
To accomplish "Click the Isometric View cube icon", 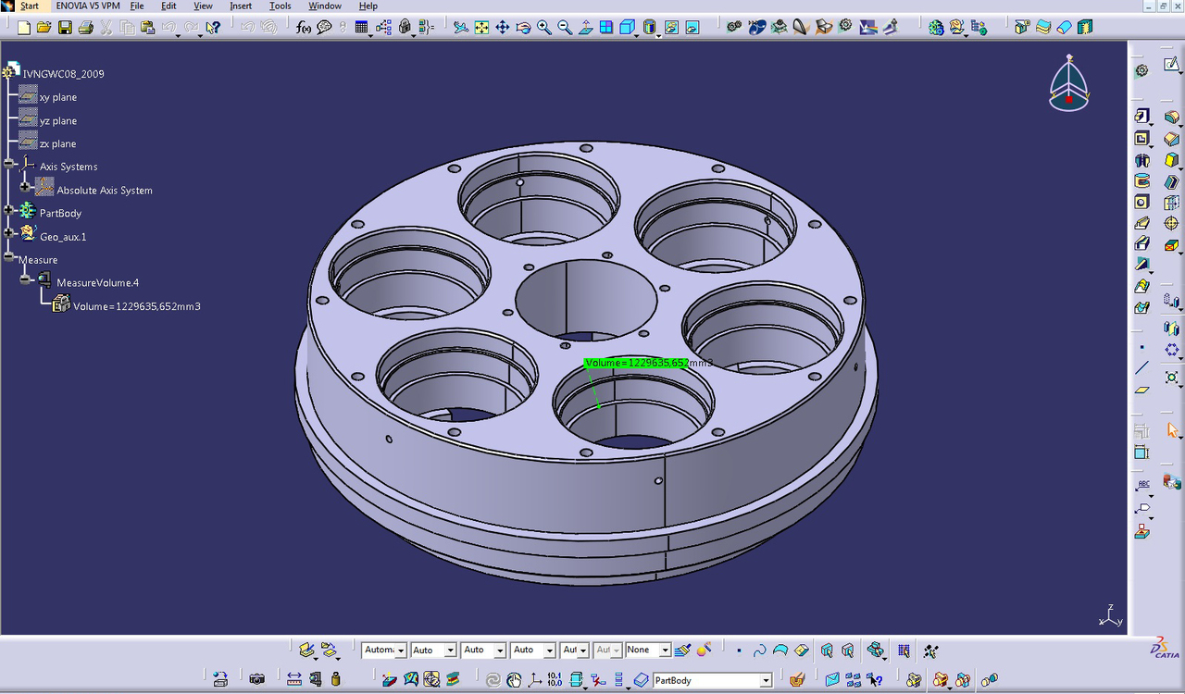I will (x=627, y=28).
